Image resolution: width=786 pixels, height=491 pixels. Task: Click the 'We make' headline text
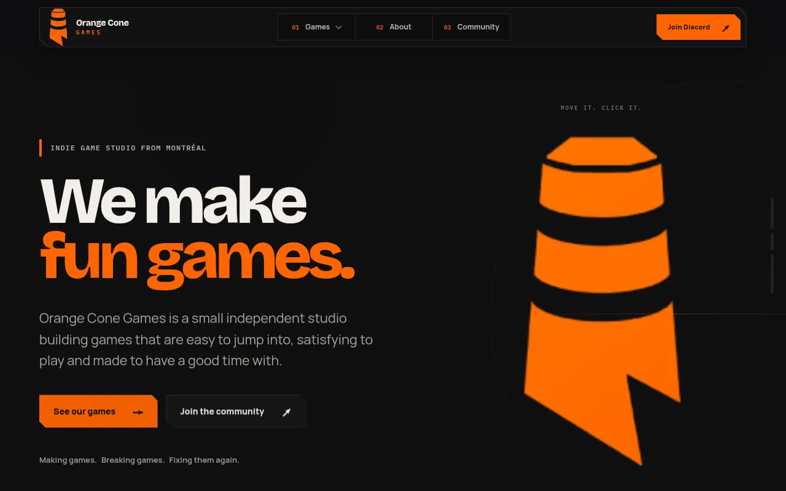click(x=173, y=200)
